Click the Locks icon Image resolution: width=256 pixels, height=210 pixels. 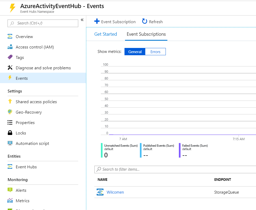pyautogui.click(x=10, y=133)
